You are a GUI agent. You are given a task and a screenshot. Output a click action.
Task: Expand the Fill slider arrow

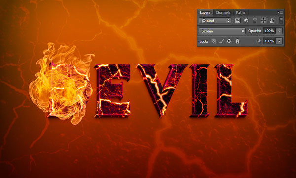click(279, 41)
